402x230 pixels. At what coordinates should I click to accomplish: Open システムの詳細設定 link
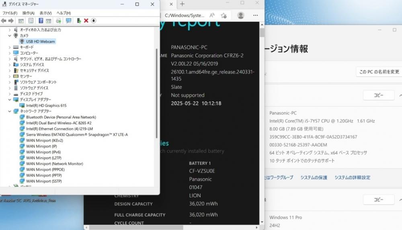coord(352,177)
